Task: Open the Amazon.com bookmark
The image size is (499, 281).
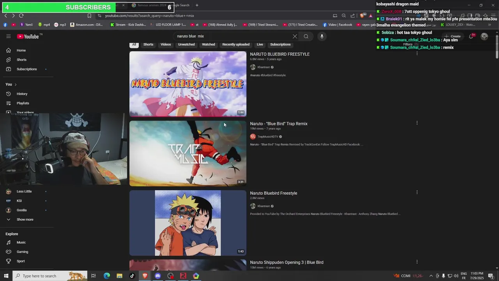Action: [x=87, y=25]
